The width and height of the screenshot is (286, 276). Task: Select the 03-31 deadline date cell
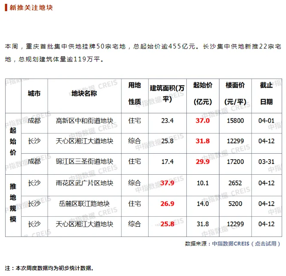pyautogui.click(x=266, y=161)
